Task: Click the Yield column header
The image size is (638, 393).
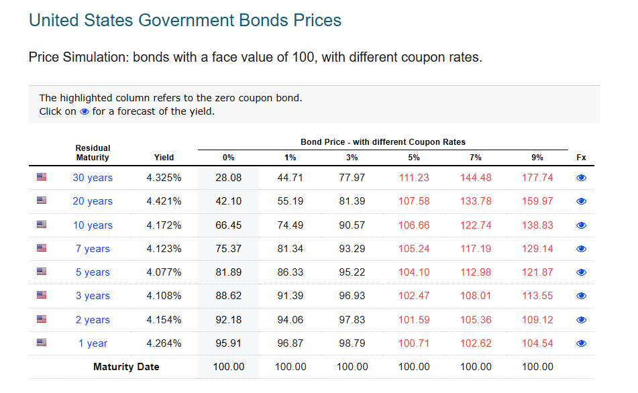Action: (x=164, y=157)
